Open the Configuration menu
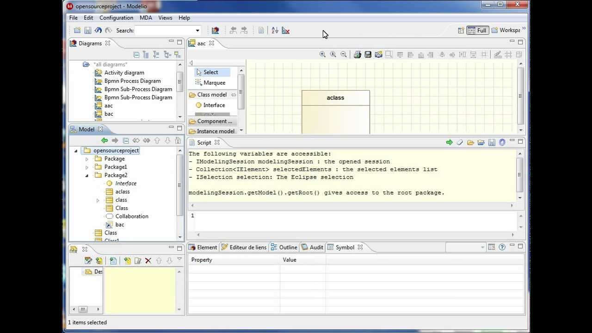Screen dimensions: 592x333 [x=116, y=18]
